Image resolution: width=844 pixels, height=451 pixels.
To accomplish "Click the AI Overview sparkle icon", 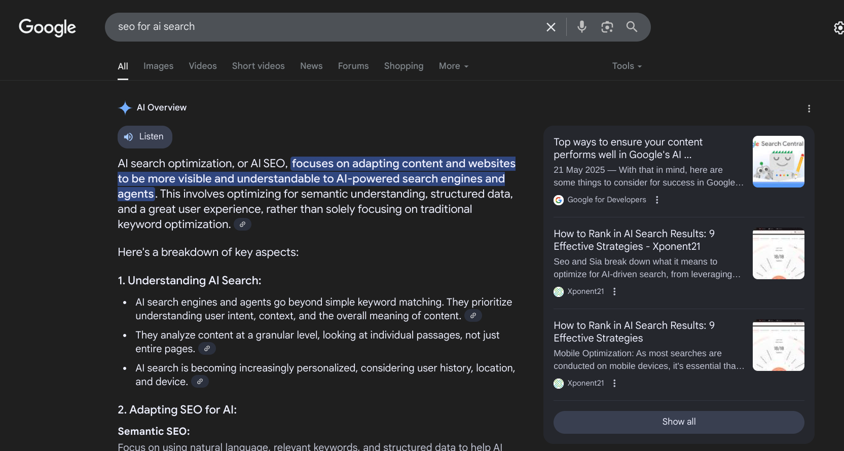I will [125, 108].
